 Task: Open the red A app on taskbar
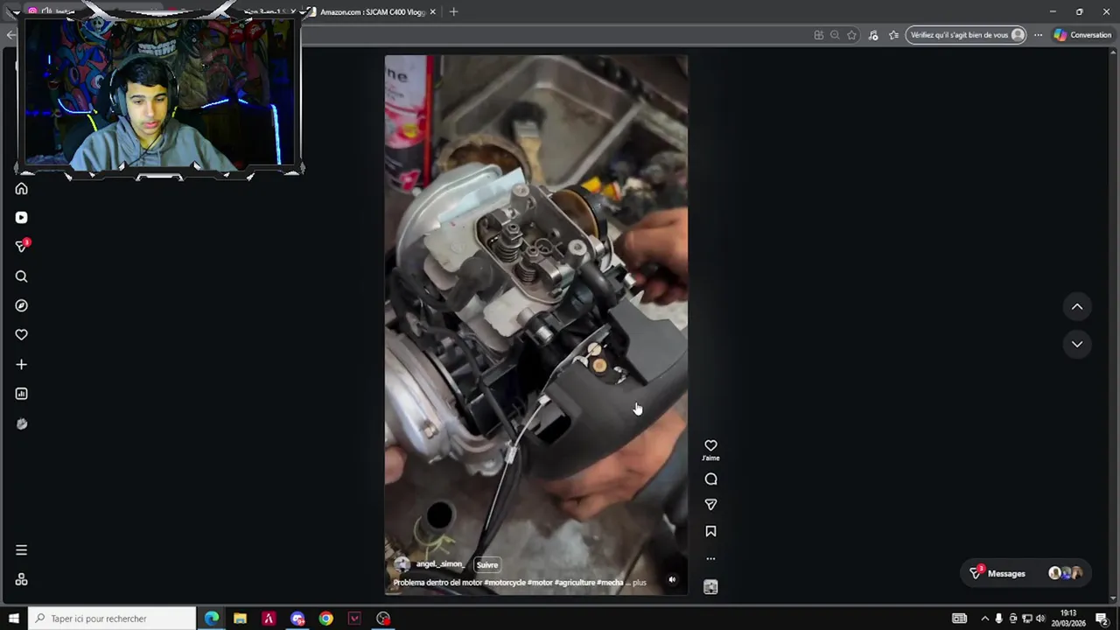click(269, 619)
